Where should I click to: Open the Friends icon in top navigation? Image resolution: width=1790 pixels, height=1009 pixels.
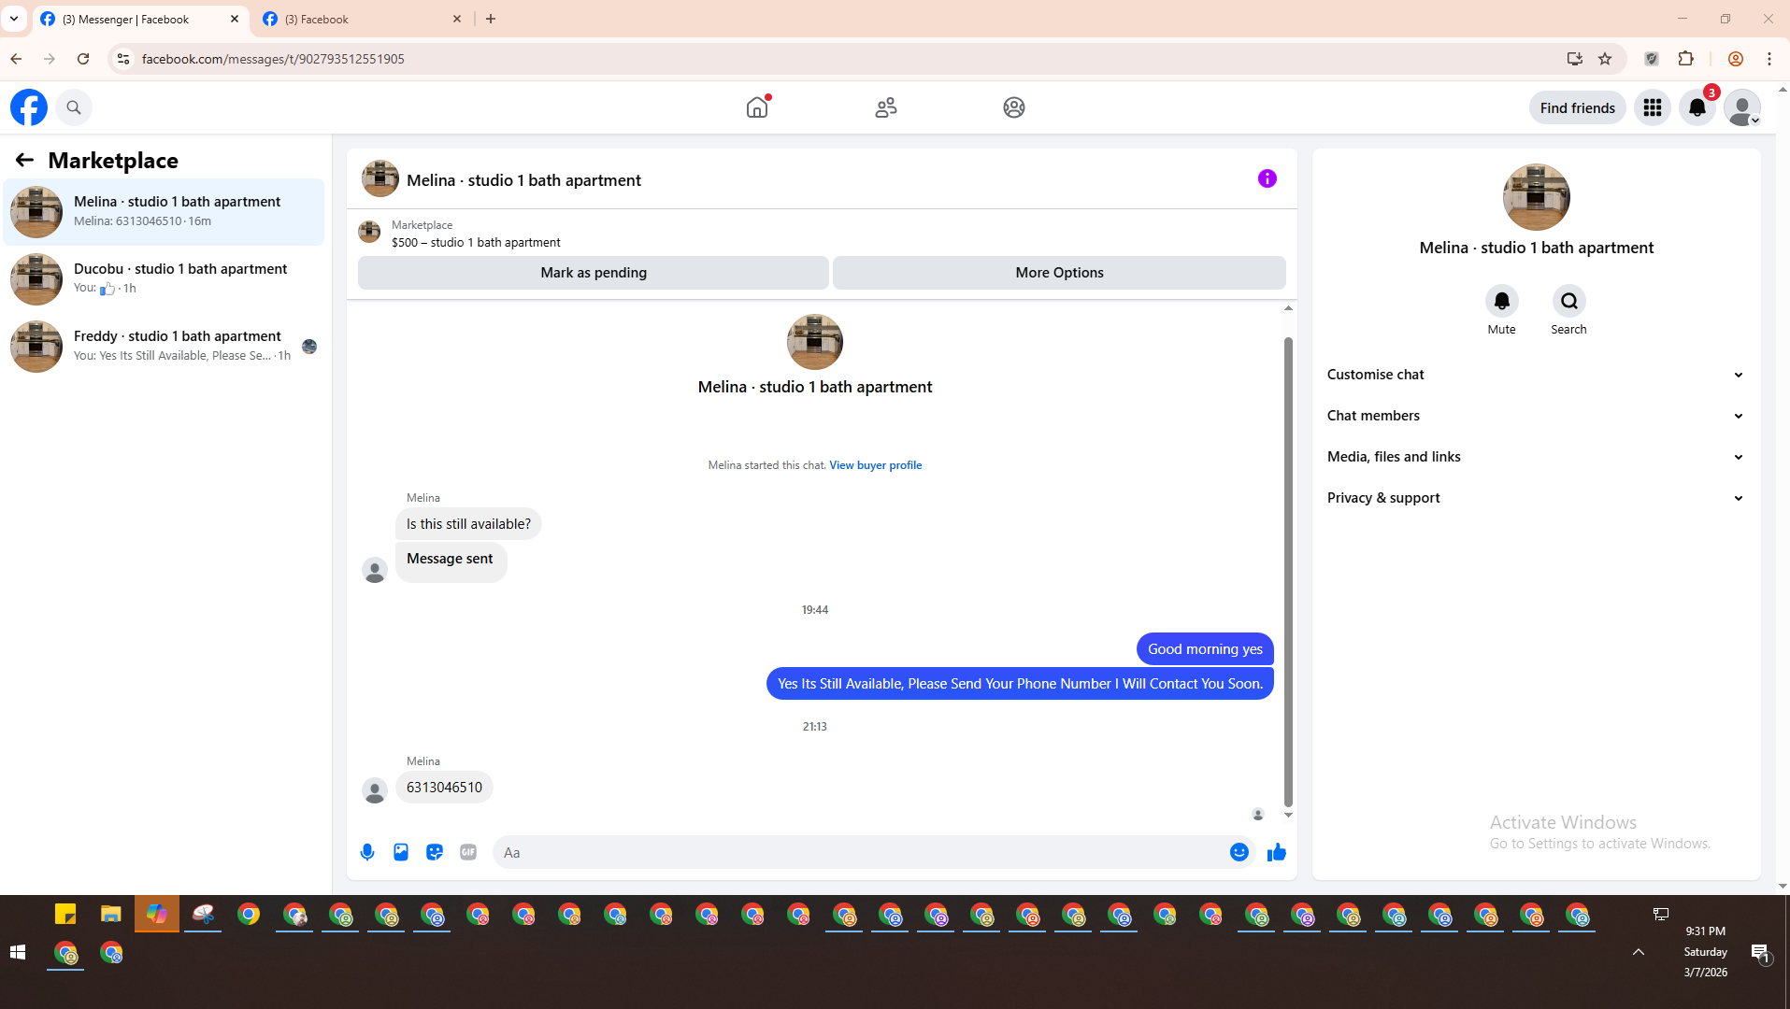point(886,107)
